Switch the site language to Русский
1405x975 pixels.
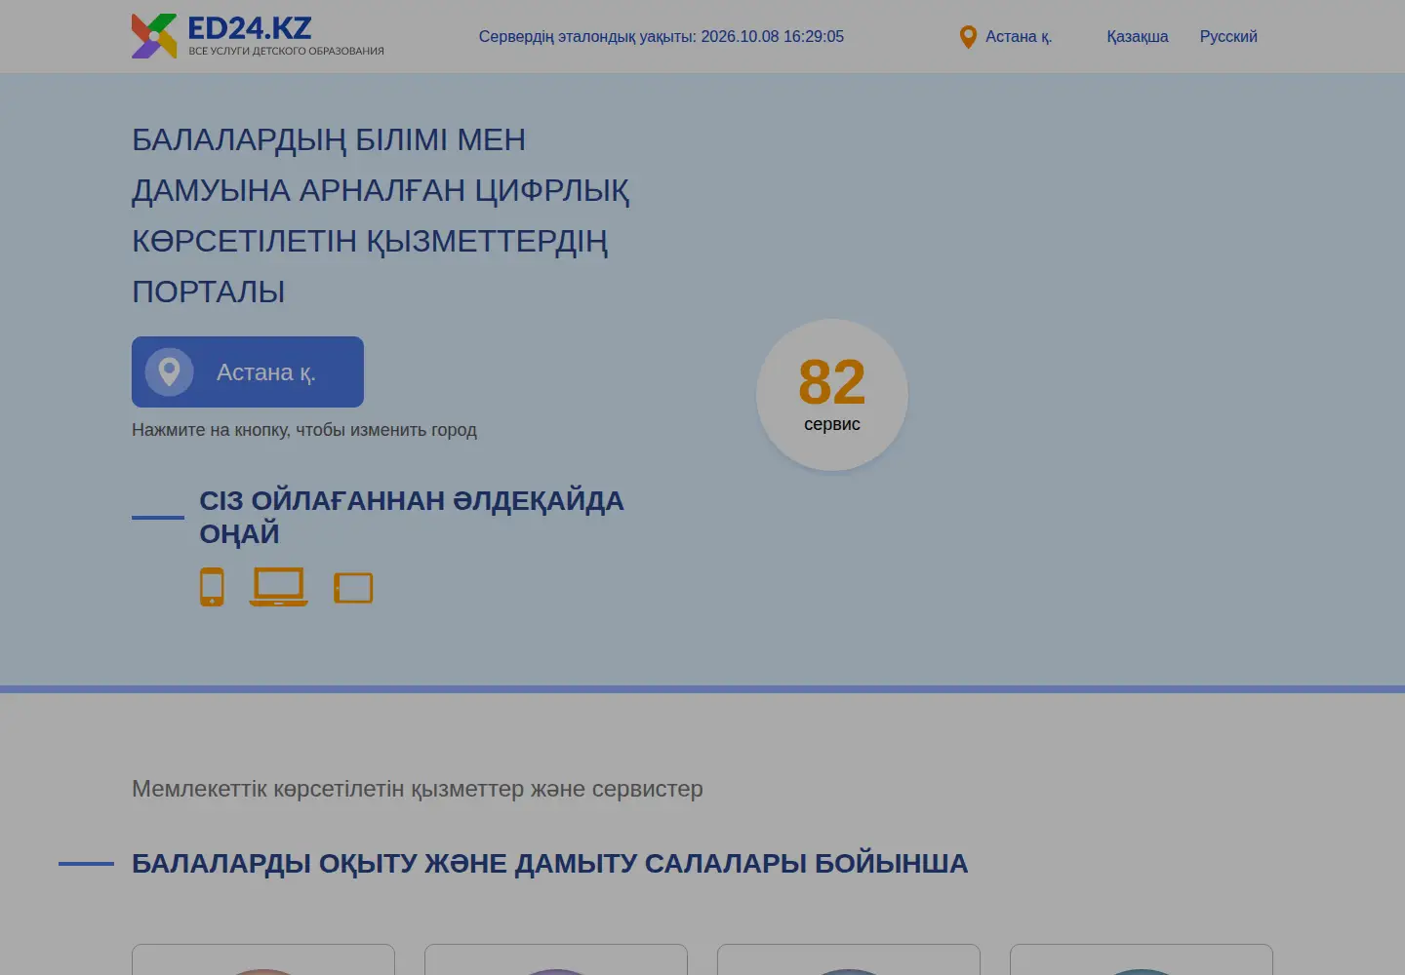click(1228, 37)
